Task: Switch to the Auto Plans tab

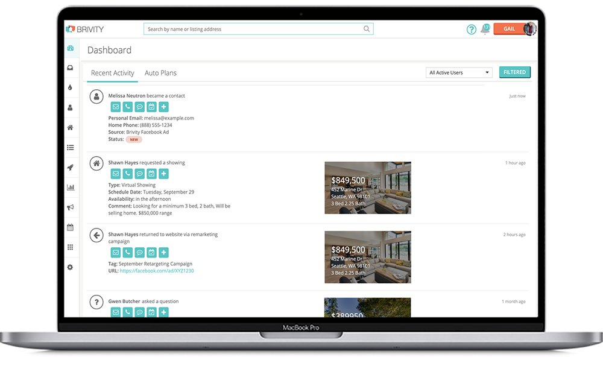Action: point(160,73)
